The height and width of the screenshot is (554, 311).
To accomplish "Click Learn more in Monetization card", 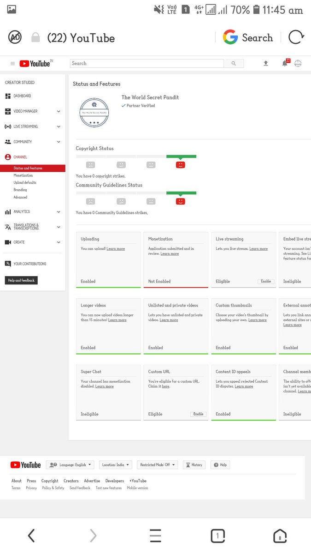I will pyautogui.click(x=170, y=253).
